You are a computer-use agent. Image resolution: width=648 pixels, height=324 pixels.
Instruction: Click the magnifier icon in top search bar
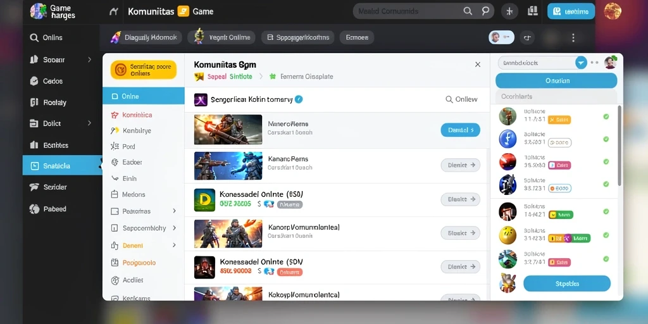468,11
